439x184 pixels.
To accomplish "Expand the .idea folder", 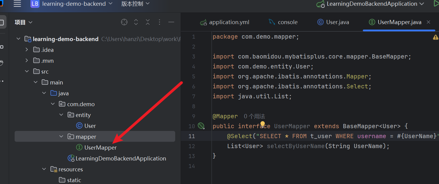I will (x=27, y=50).
